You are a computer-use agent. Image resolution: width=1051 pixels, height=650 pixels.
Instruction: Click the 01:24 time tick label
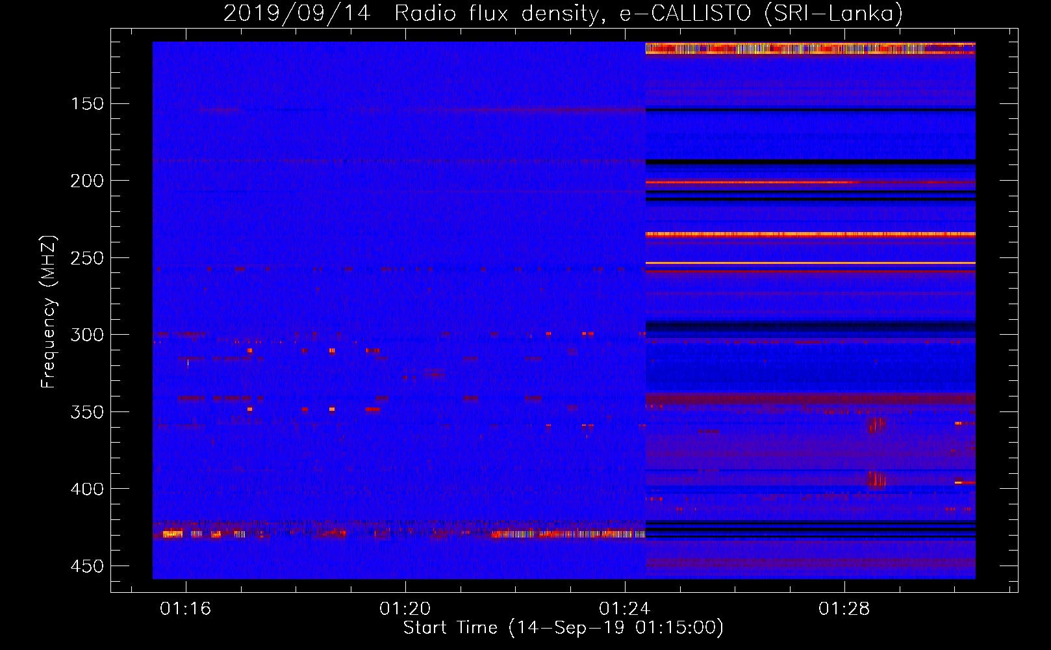tap(625, 609)
